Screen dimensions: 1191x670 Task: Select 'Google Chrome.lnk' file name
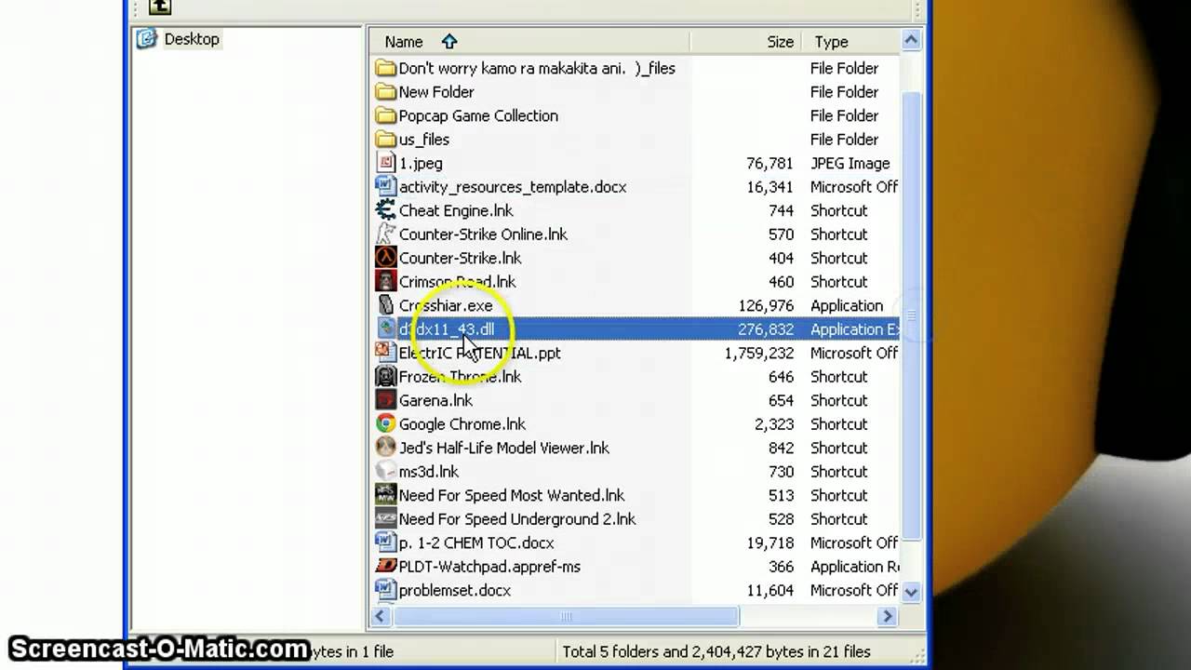(x=462, y=424)
